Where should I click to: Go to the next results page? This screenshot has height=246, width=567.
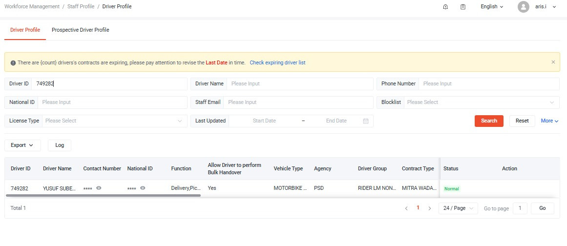pyautogui.click(x=430, y=208)
